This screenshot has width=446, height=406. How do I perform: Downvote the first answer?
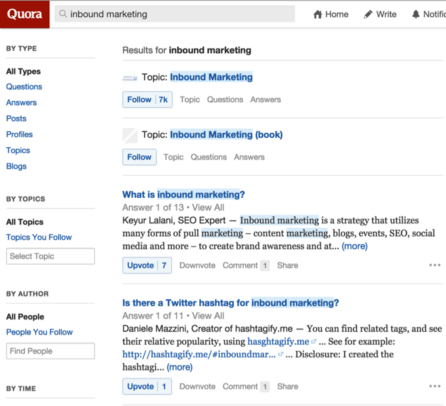(197, 265)
